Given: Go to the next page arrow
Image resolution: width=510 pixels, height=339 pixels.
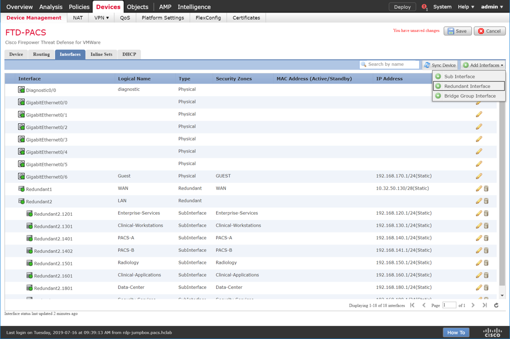Looking at the screenshot, I should (x=473, y=306).
